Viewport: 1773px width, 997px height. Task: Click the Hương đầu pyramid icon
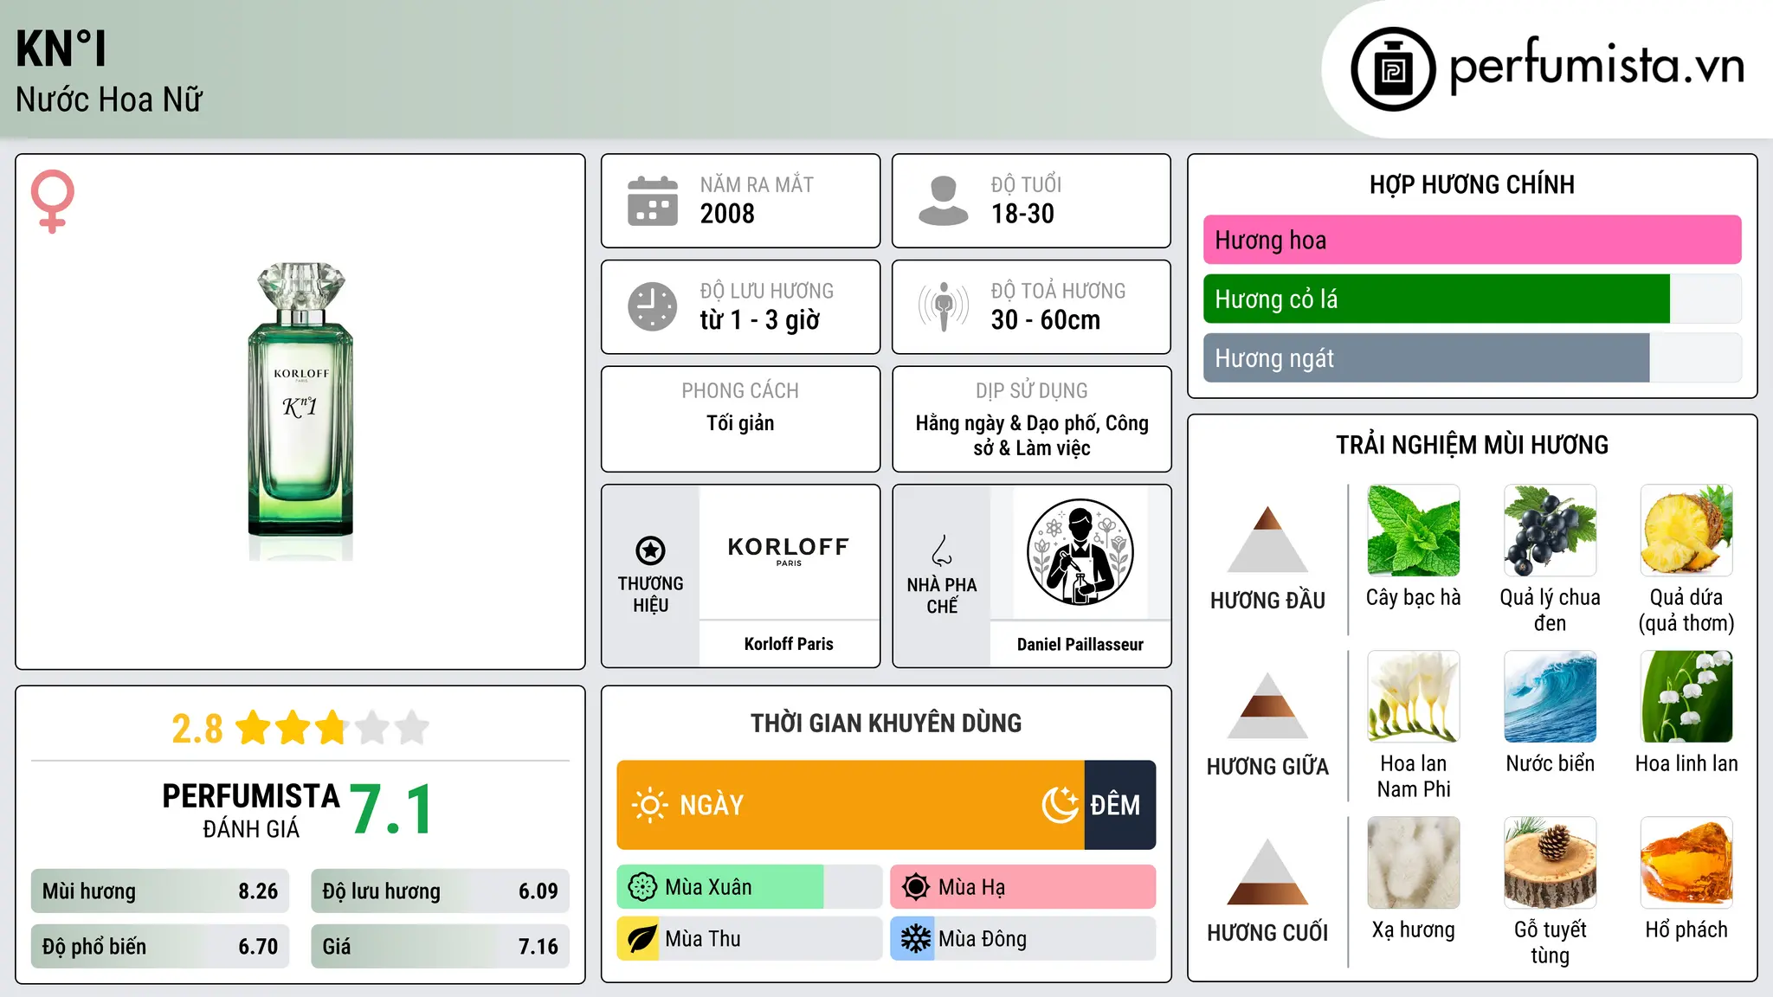[x=1268, y=538]
